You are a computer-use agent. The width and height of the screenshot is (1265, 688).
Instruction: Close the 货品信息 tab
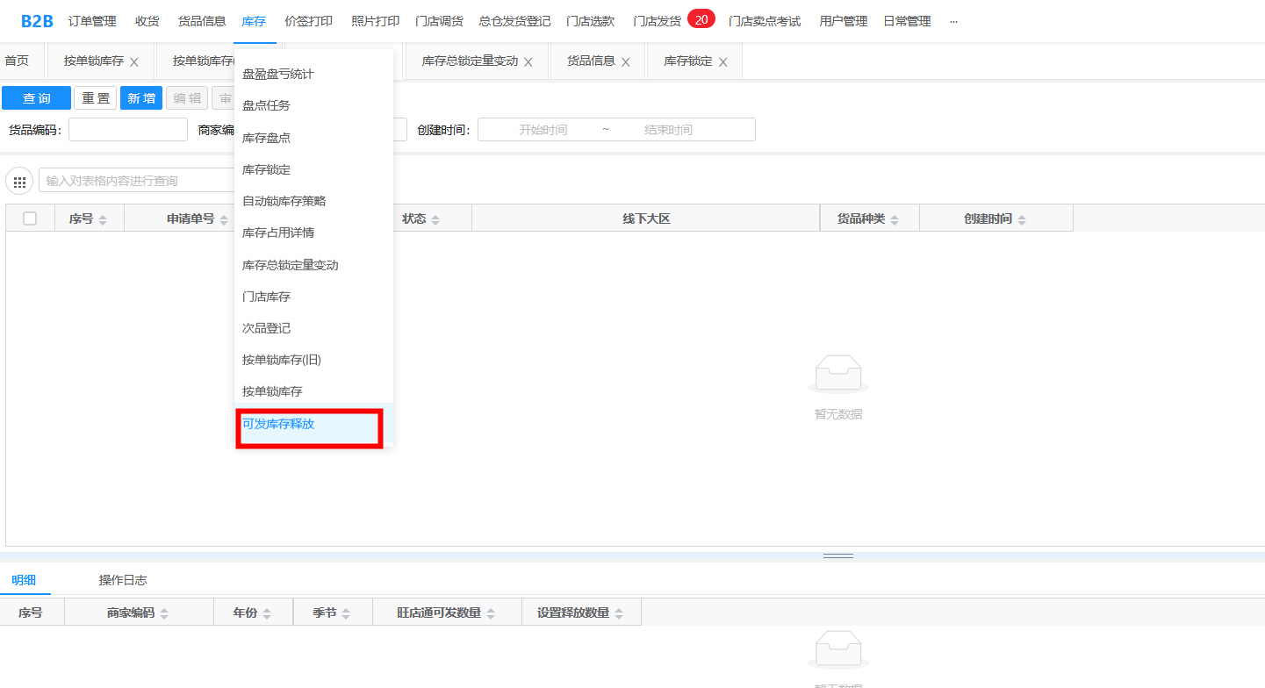point(626,62)
